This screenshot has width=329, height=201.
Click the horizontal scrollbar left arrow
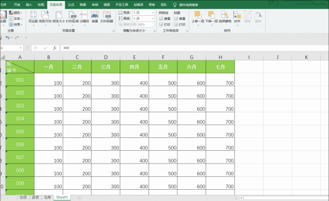pos(242,198)
